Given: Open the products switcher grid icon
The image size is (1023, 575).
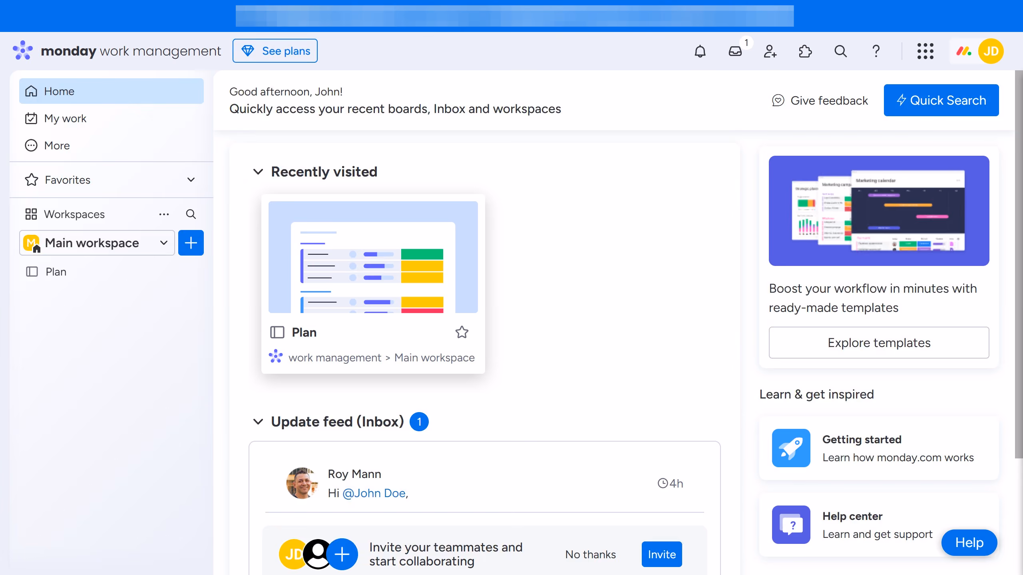Looking at the screenshot, I should click(925, 51).
